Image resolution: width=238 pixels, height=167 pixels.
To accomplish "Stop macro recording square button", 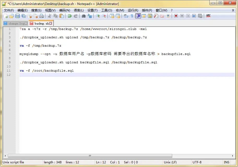I will [182, 16].
